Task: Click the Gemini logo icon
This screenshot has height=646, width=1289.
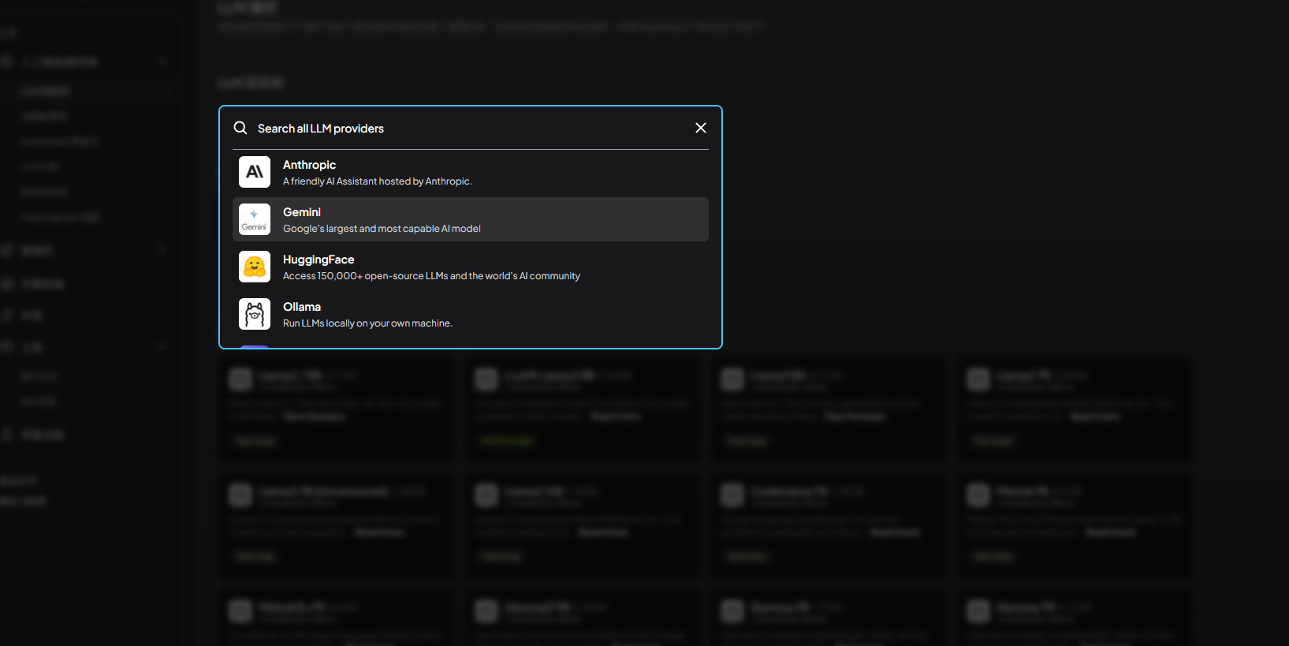Action: pos(255,219)
